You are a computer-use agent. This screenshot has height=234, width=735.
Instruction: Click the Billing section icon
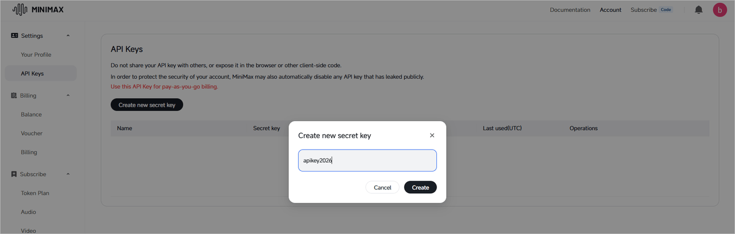point(14,96)
